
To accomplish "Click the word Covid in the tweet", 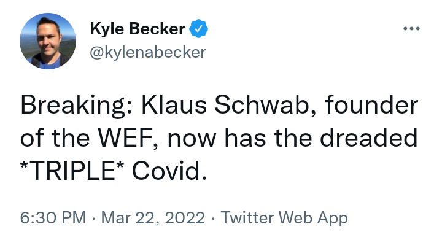I will tap(169, 171).
